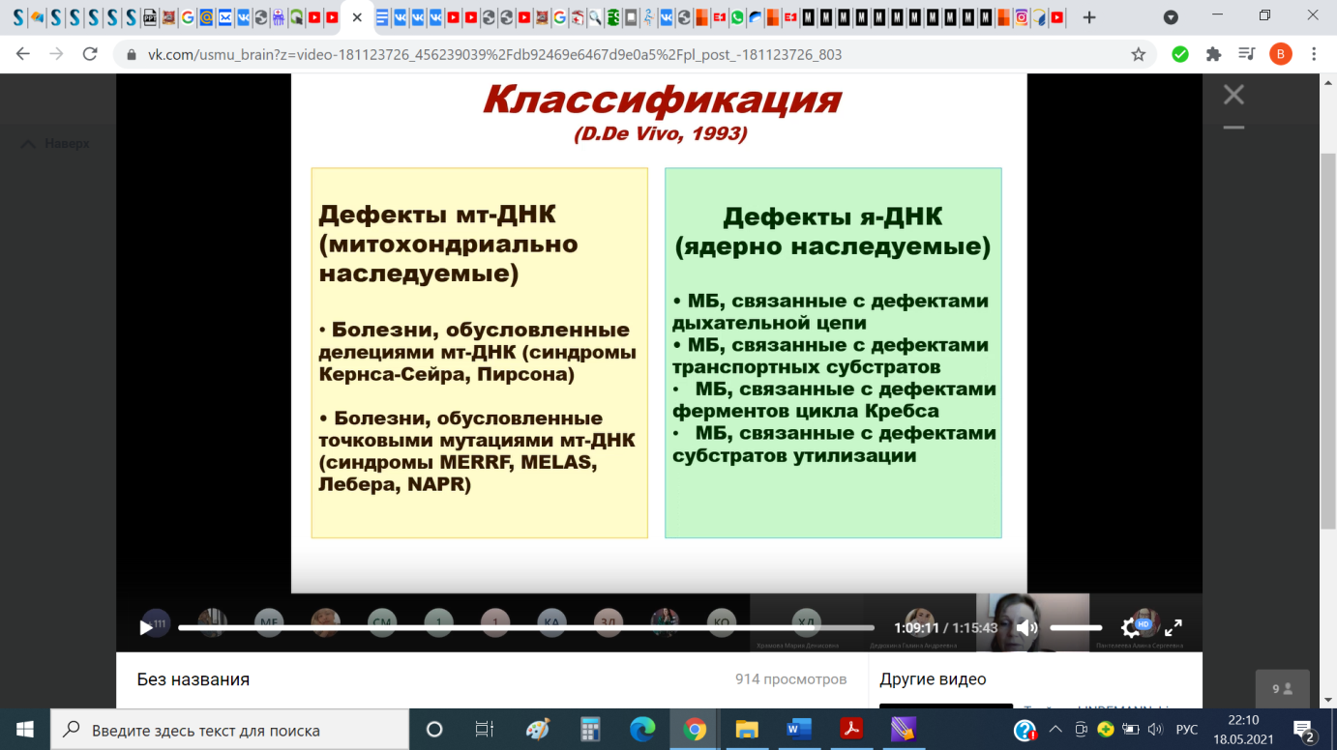1337x750 pixels.
Task: Close the video overlay with X
Action: tap(1233, 95)
